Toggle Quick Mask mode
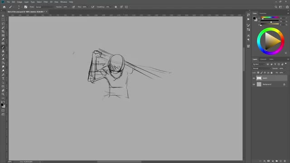Viewport: 290px width, 163px height. (x=3, y=110)
